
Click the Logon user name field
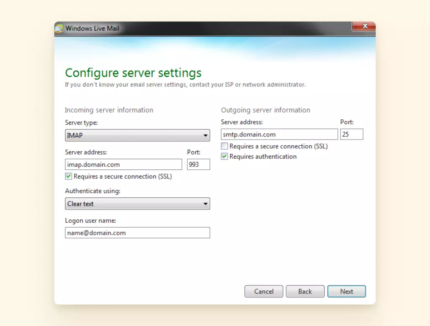point(137,233)
